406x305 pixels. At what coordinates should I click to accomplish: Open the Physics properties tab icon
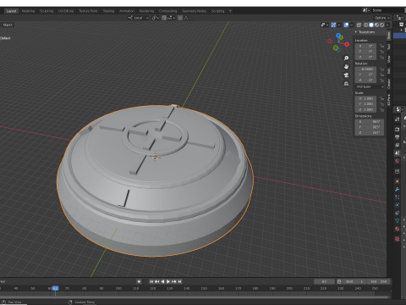(397, 205)
